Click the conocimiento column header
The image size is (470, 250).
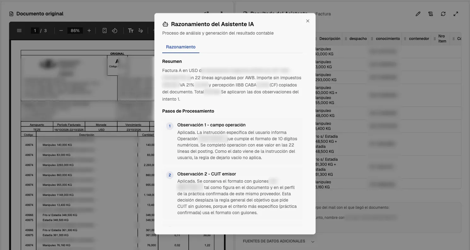[x=388, y=39]
